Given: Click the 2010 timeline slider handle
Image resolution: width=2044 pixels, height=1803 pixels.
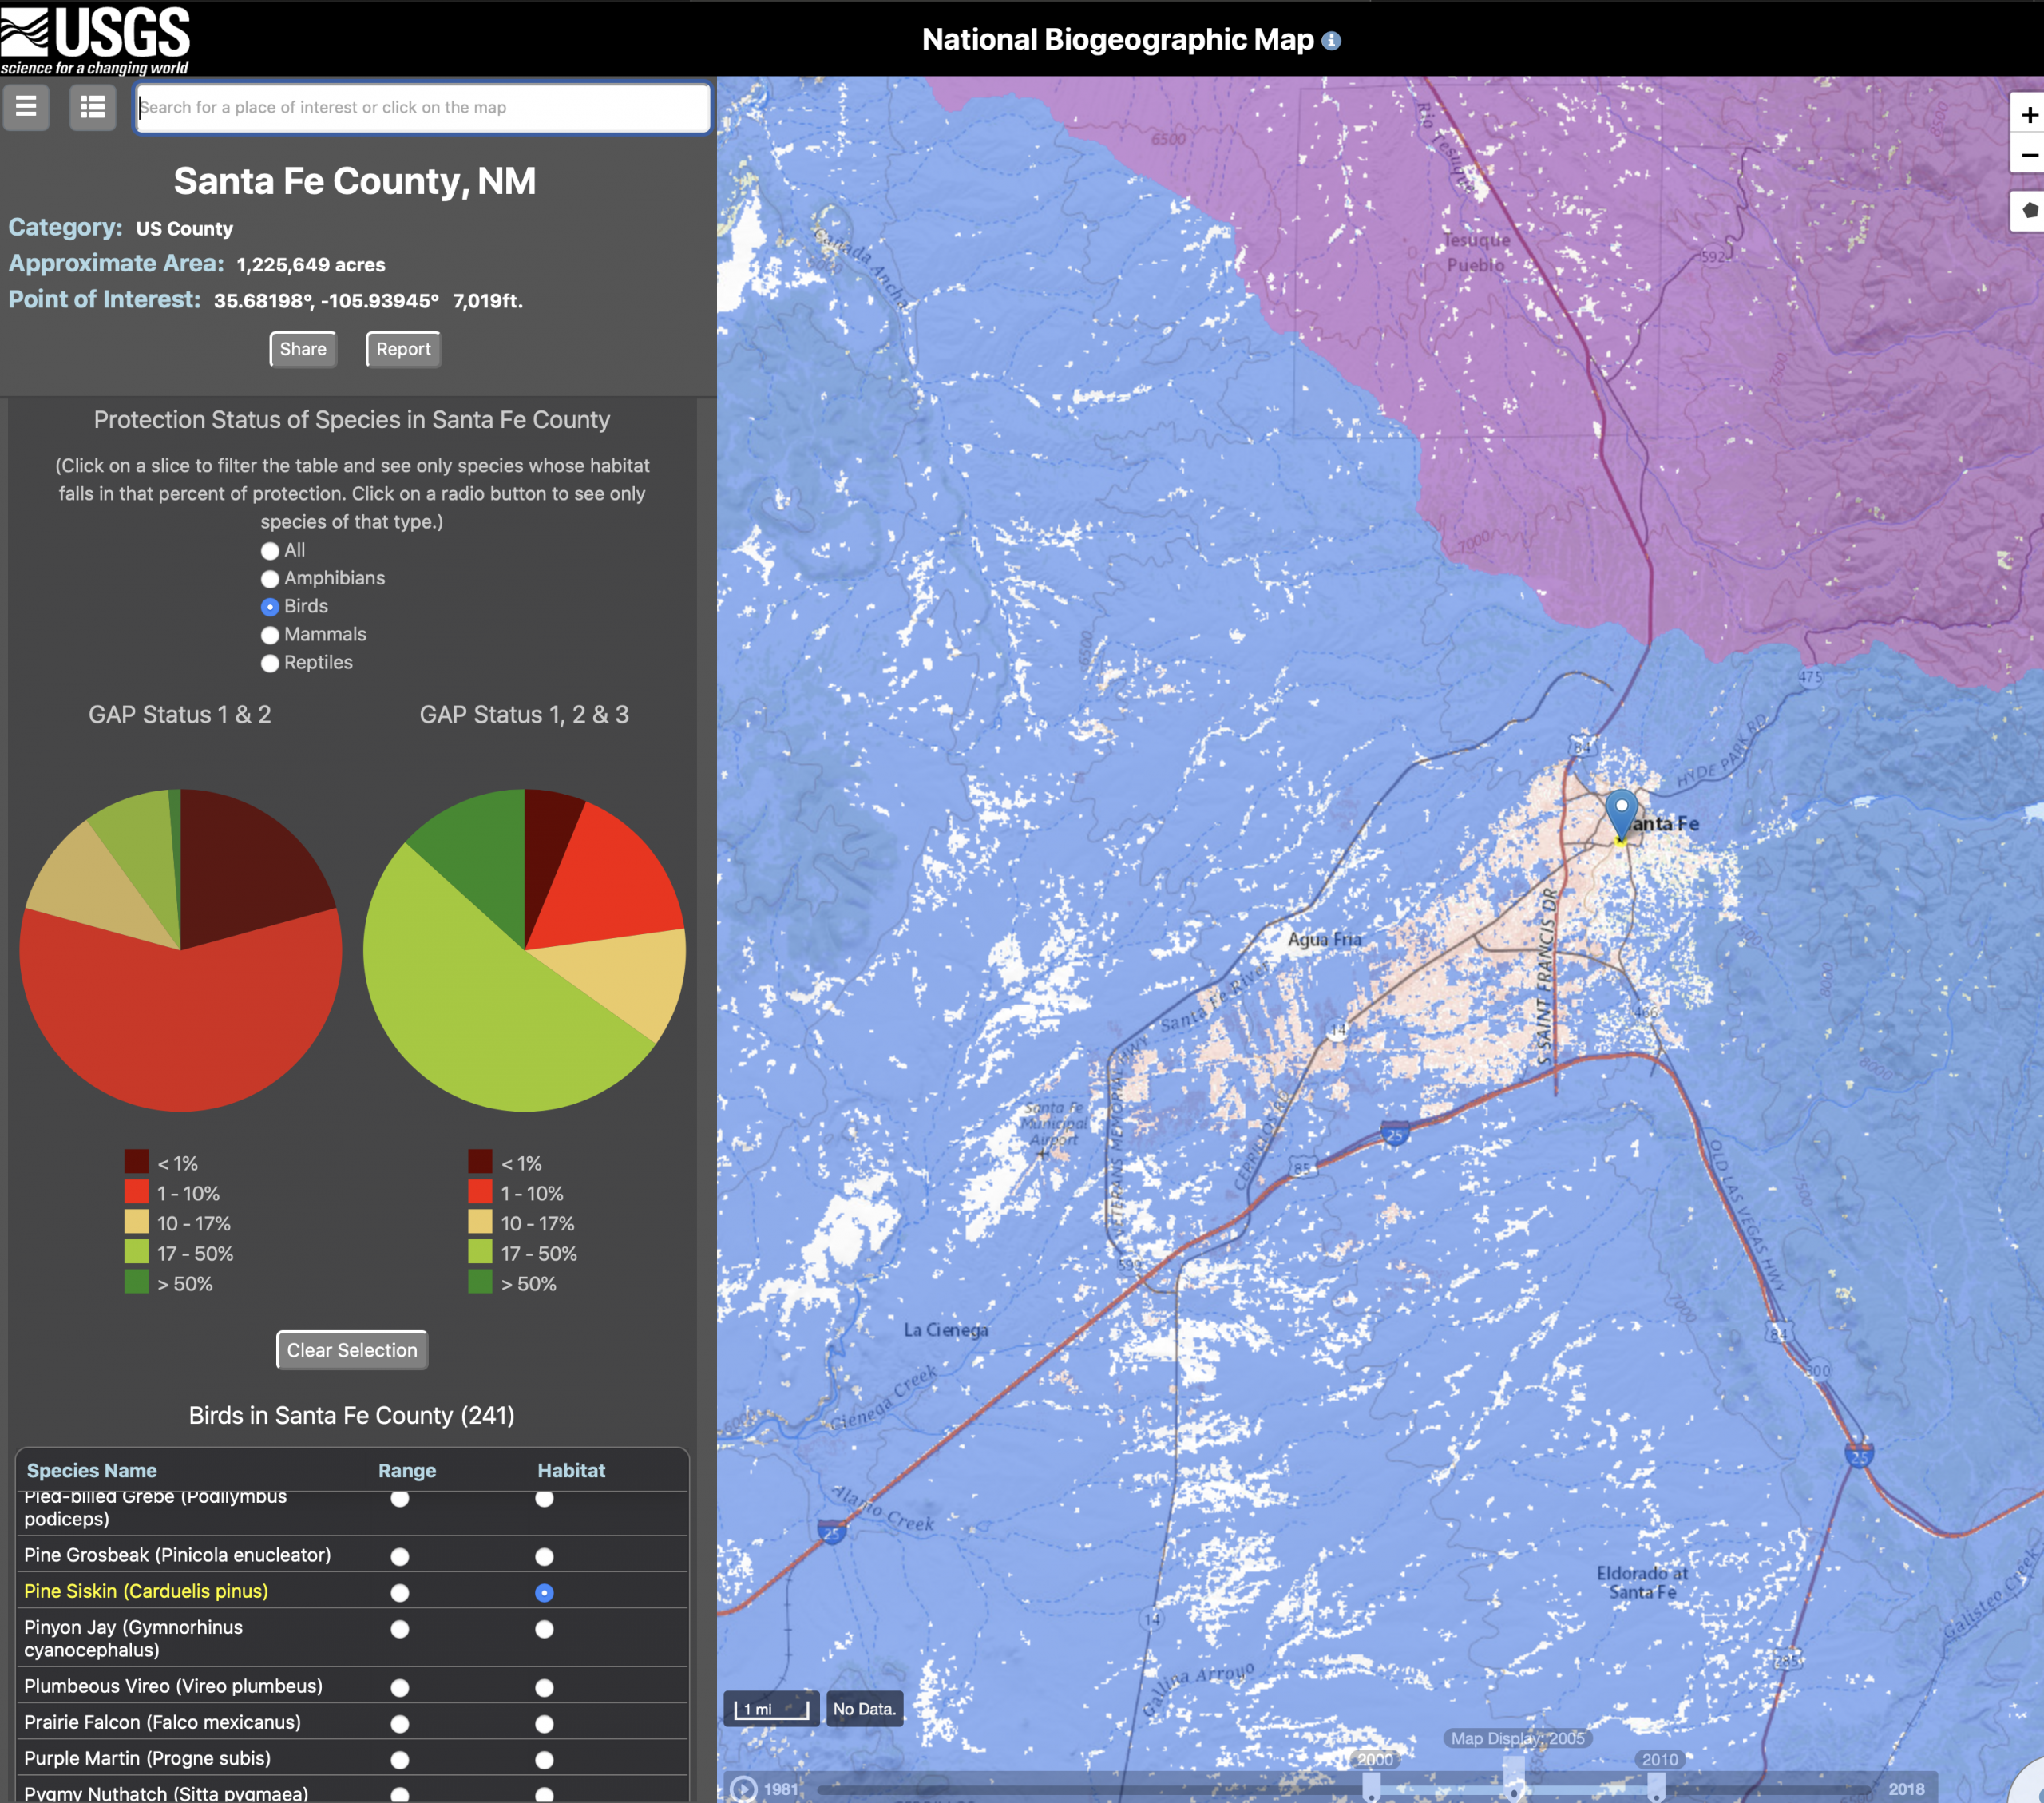Looking at the screenshot, I should pos(1656,1786).
